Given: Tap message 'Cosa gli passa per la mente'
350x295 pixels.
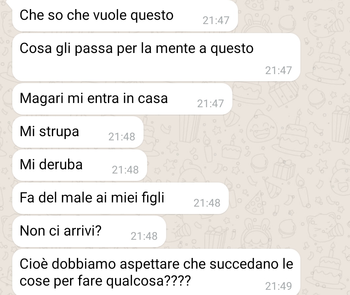Looking at the screenshot, I should tap(156, 57).
